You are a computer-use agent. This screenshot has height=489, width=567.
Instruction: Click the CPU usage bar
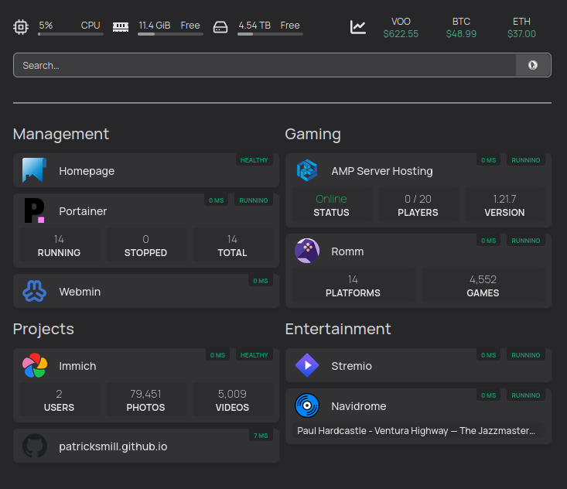[69, 34]
